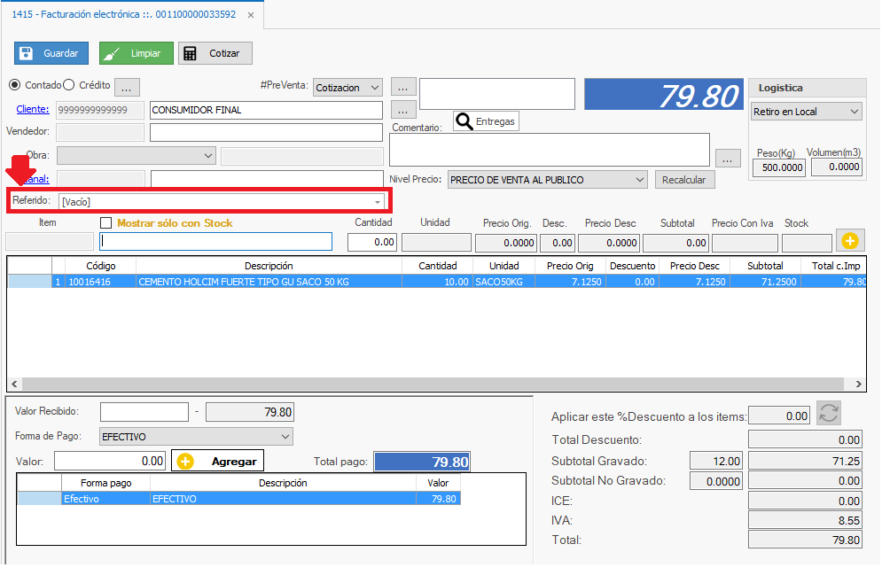
Task: Click the Entregas magnifier search button
Action: pos(485,121)
